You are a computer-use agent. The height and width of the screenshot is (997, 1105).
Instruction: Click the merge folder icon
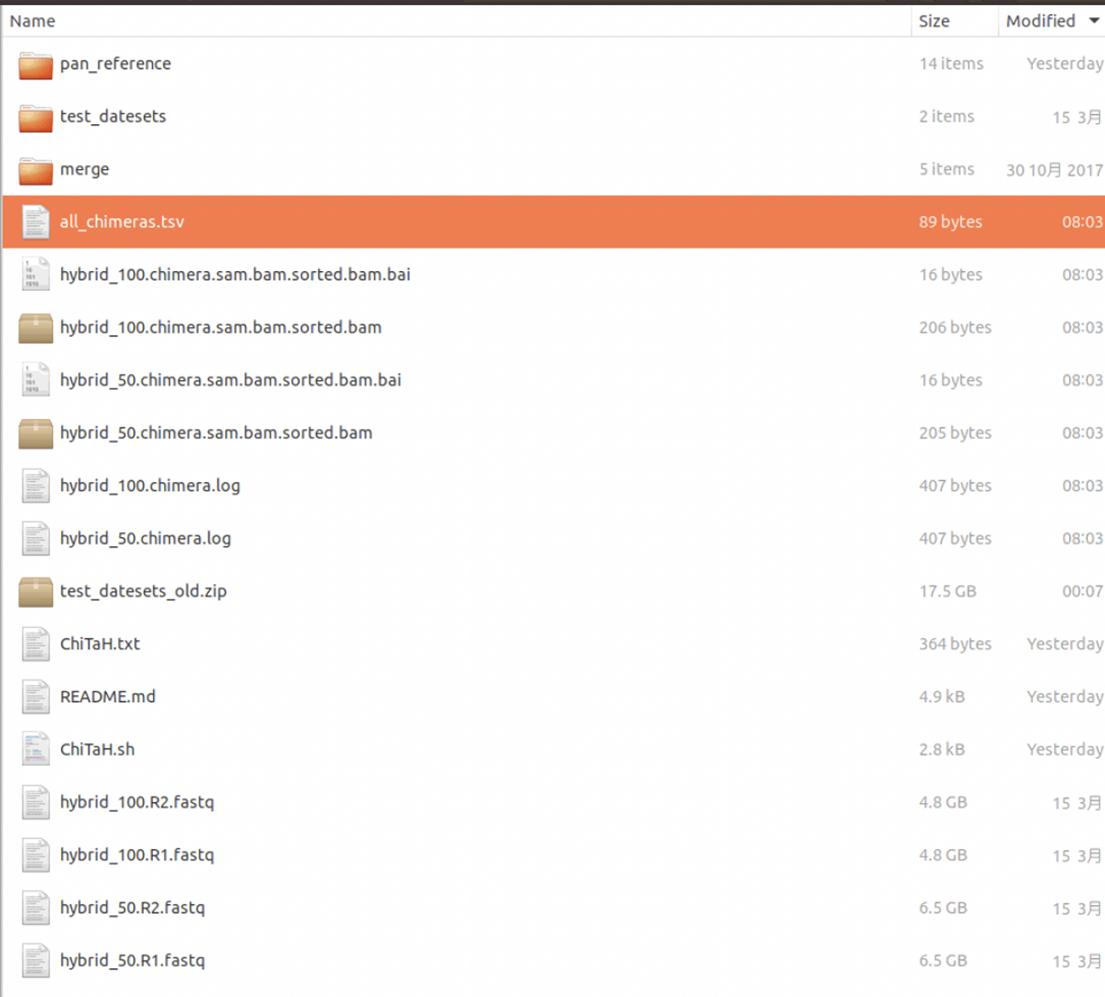pyautogui.click(x=36, y=170)
